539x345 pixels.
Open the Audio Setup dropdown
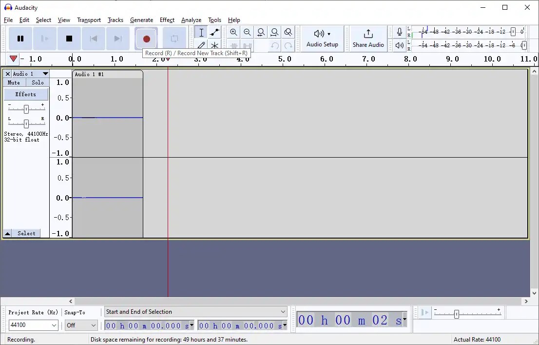pyautogui.click(x=323, y=39)
